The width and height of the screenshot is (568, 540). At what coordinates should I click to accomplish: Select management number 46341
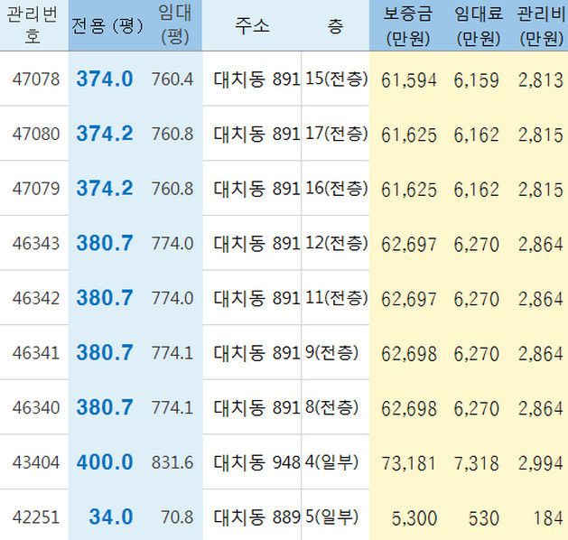[x=36, y=353]
